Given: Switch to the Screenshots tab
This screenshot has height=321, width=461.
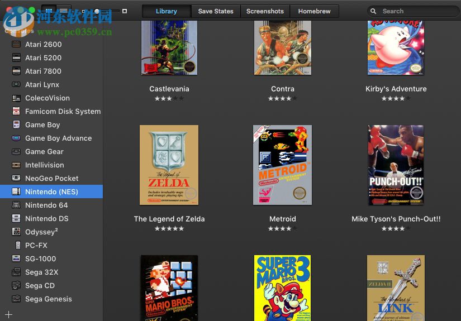Looking at the screenshot, I should coord(265,11).
